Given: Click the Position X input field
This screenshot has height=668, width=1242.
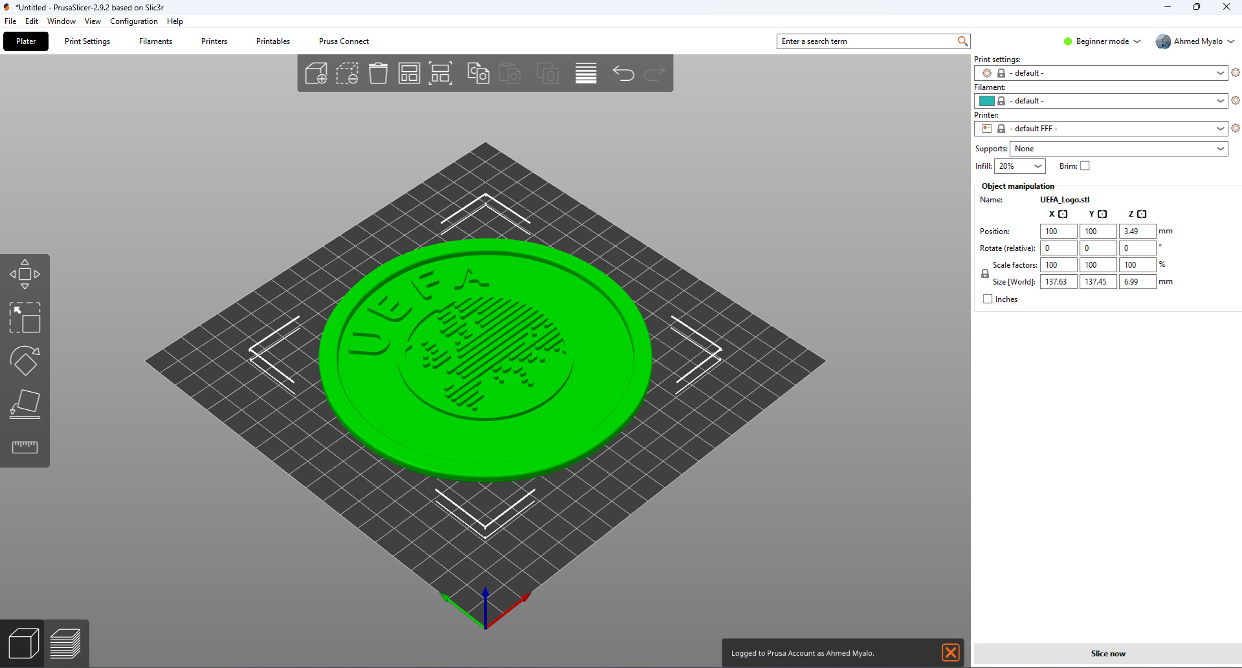Looking at the screenshot, I should pyautogui.click(x=1058, y=232).
